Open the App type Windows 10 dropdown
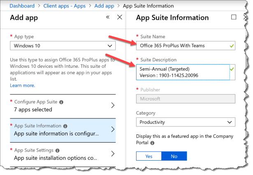The width and height of the screenshot is (253, 175). (63, 46)
